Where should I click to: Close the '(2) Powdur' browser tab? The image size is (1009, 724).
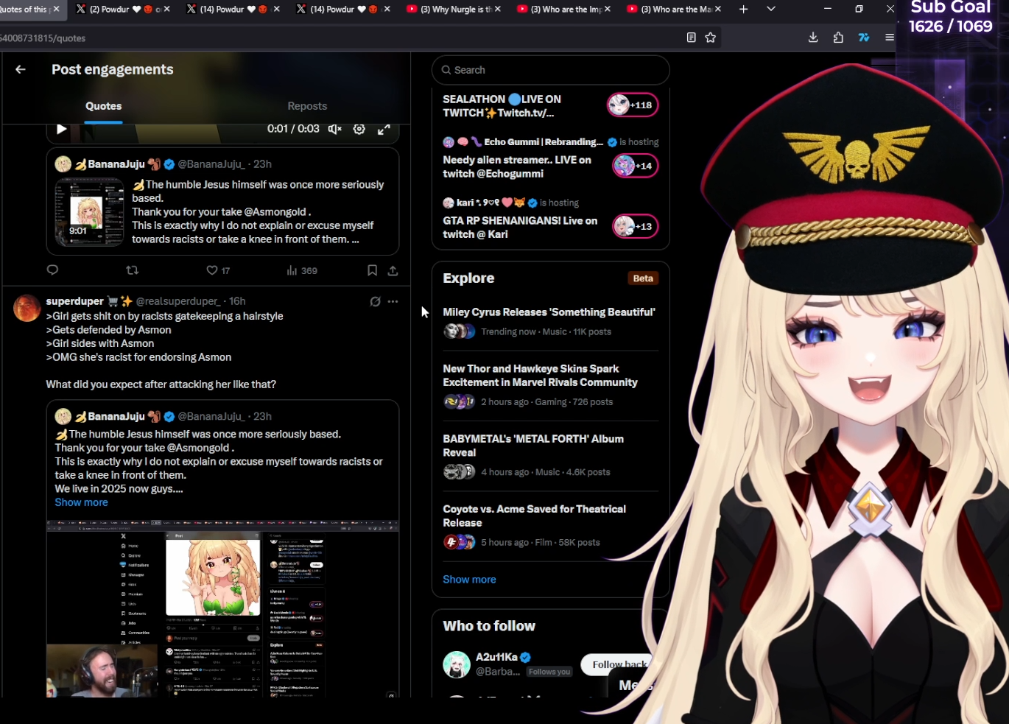pos(167,9)
